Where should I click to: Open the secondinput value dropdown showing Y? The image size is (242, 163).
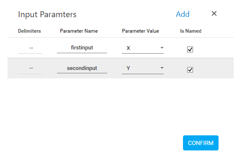143,68
